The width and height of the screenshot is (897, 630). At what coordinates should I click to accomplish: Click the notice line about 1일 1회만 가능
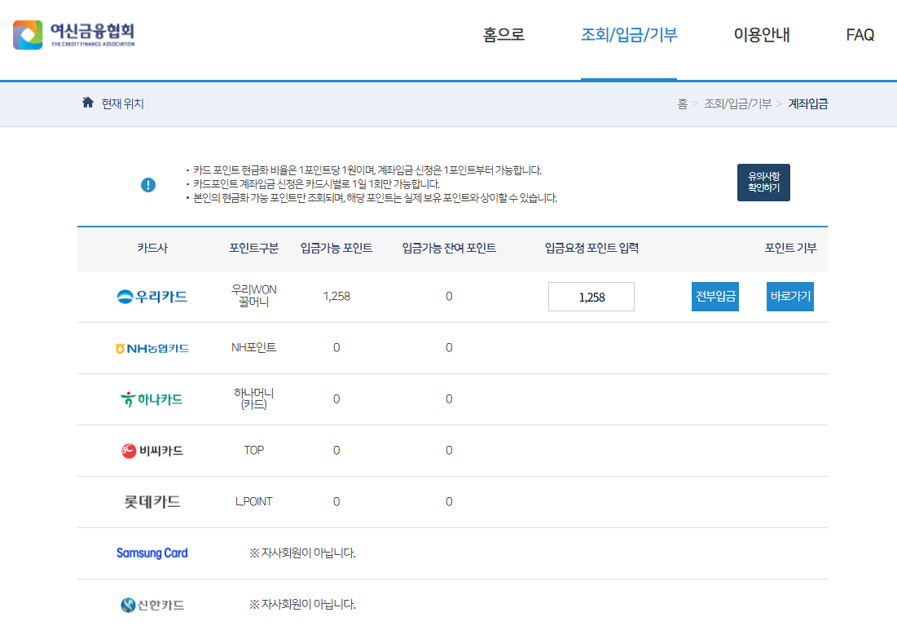click(x=316, y=184)
